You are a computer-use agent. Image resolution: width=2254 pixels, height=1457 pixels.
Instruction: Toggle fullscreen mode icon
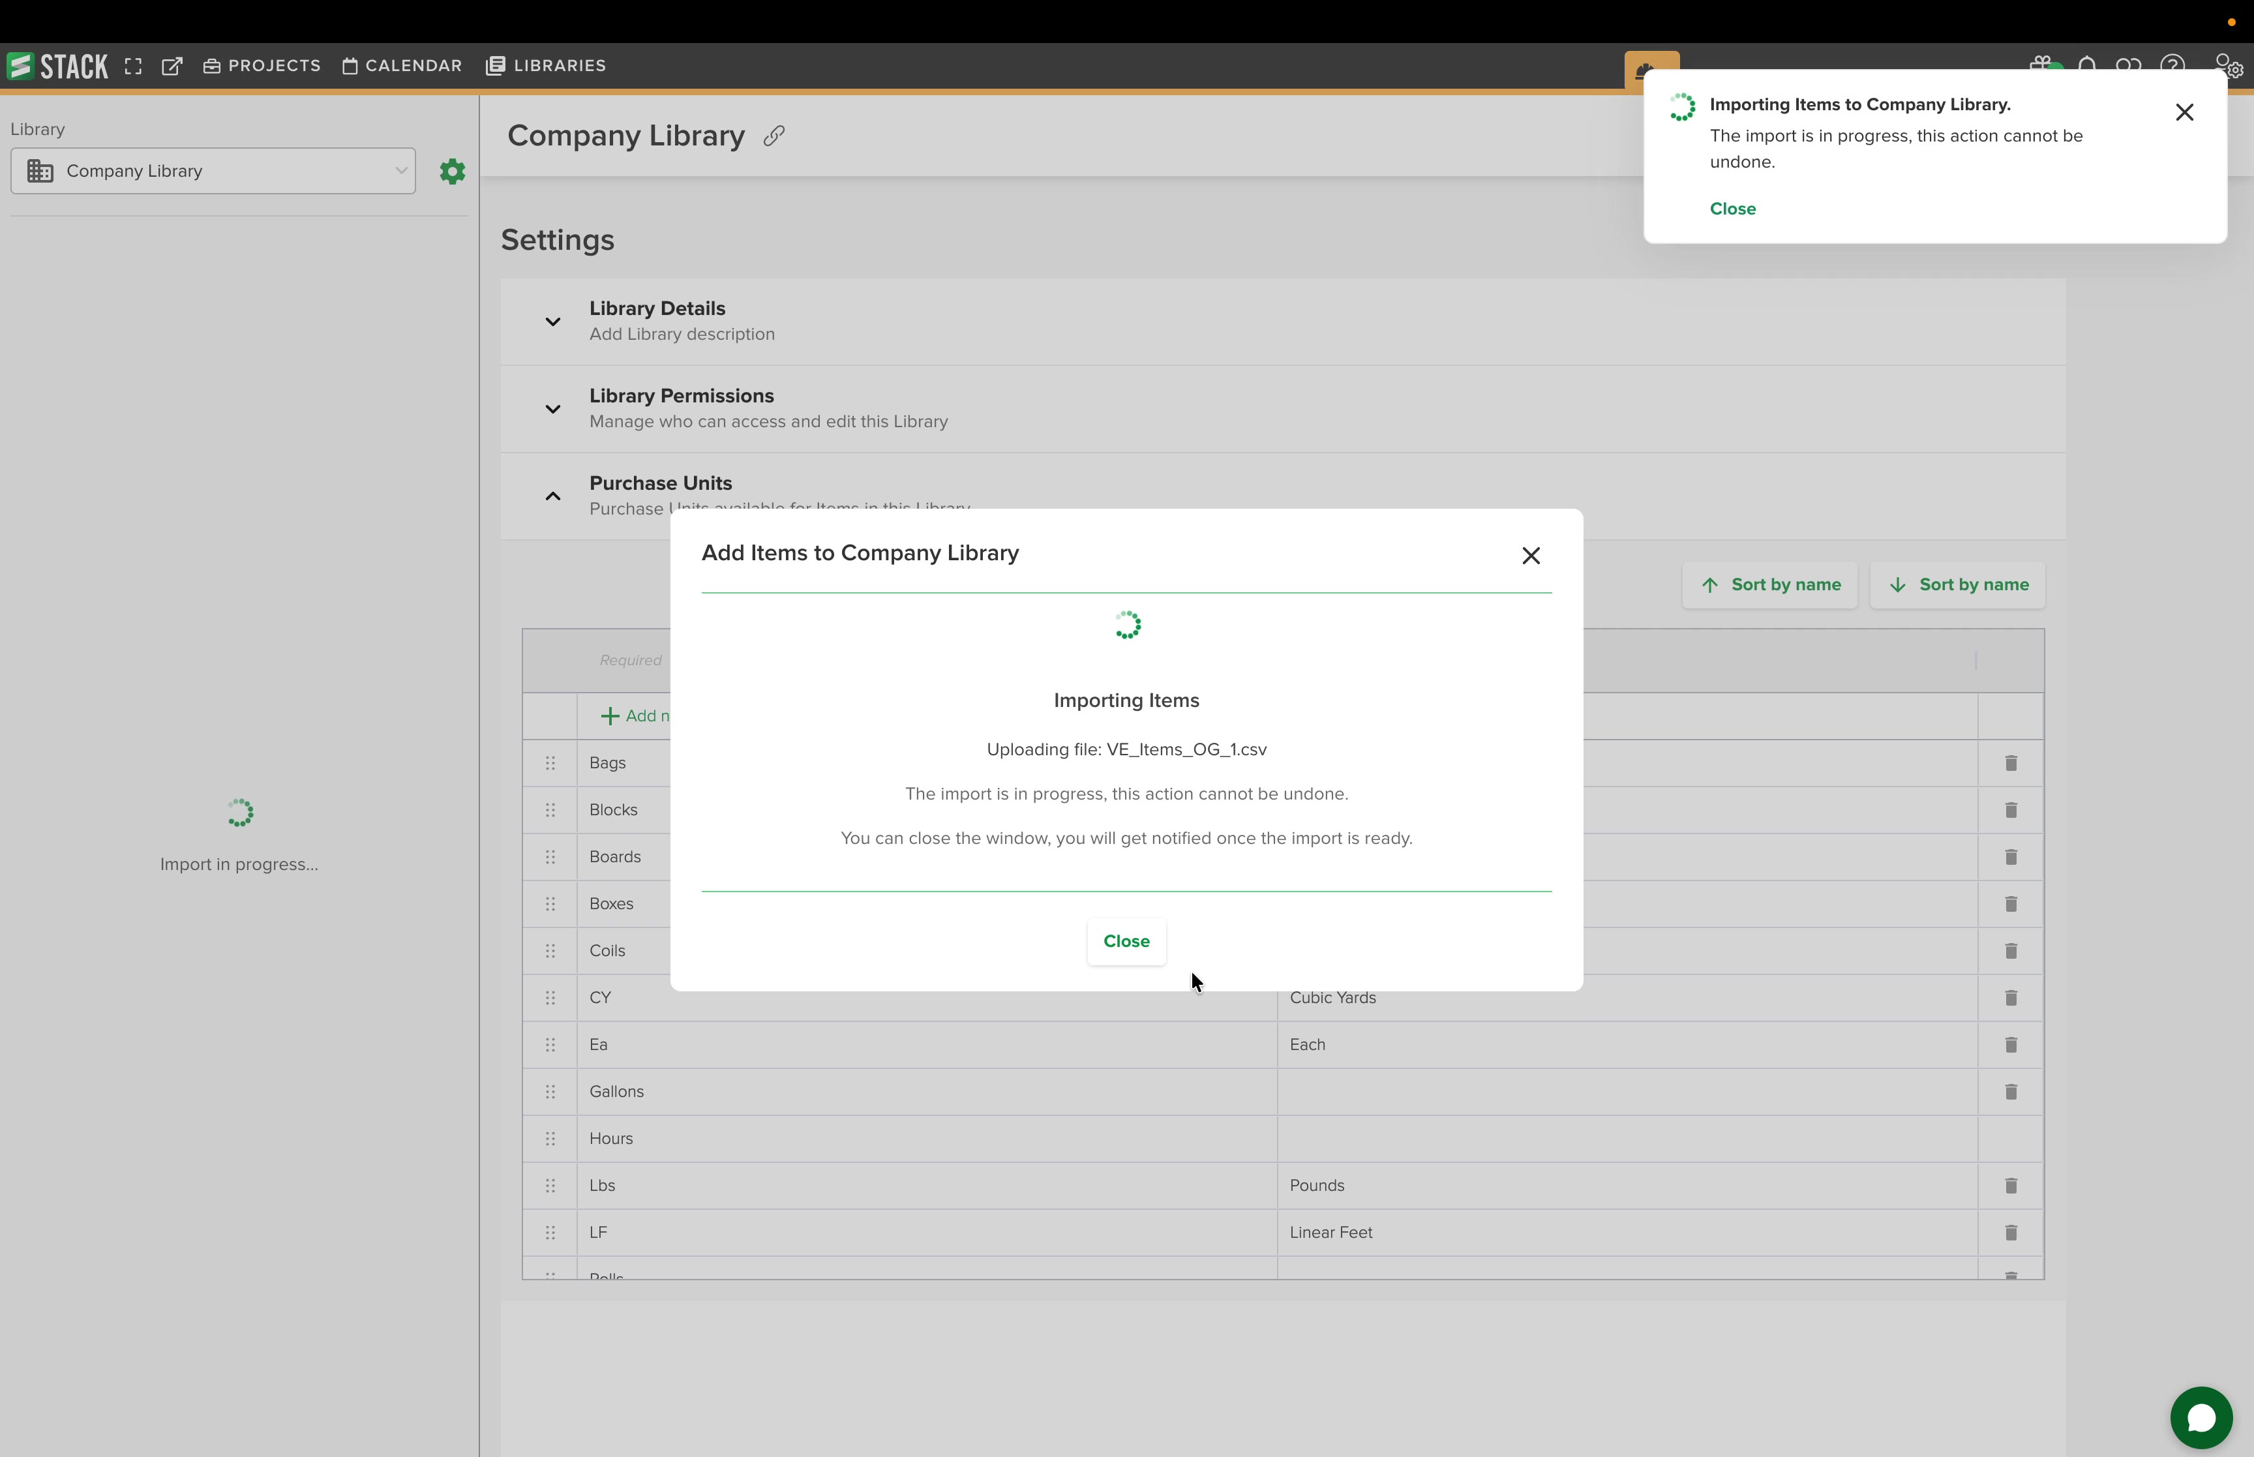click(133, 67)
